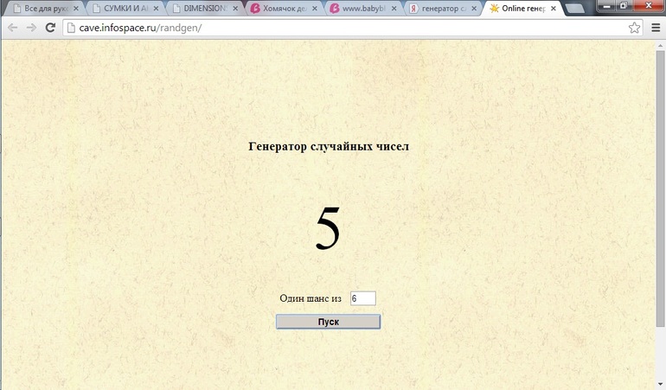Reload the current page
This screenshot has width=666, height=390.
click(51, 28)
